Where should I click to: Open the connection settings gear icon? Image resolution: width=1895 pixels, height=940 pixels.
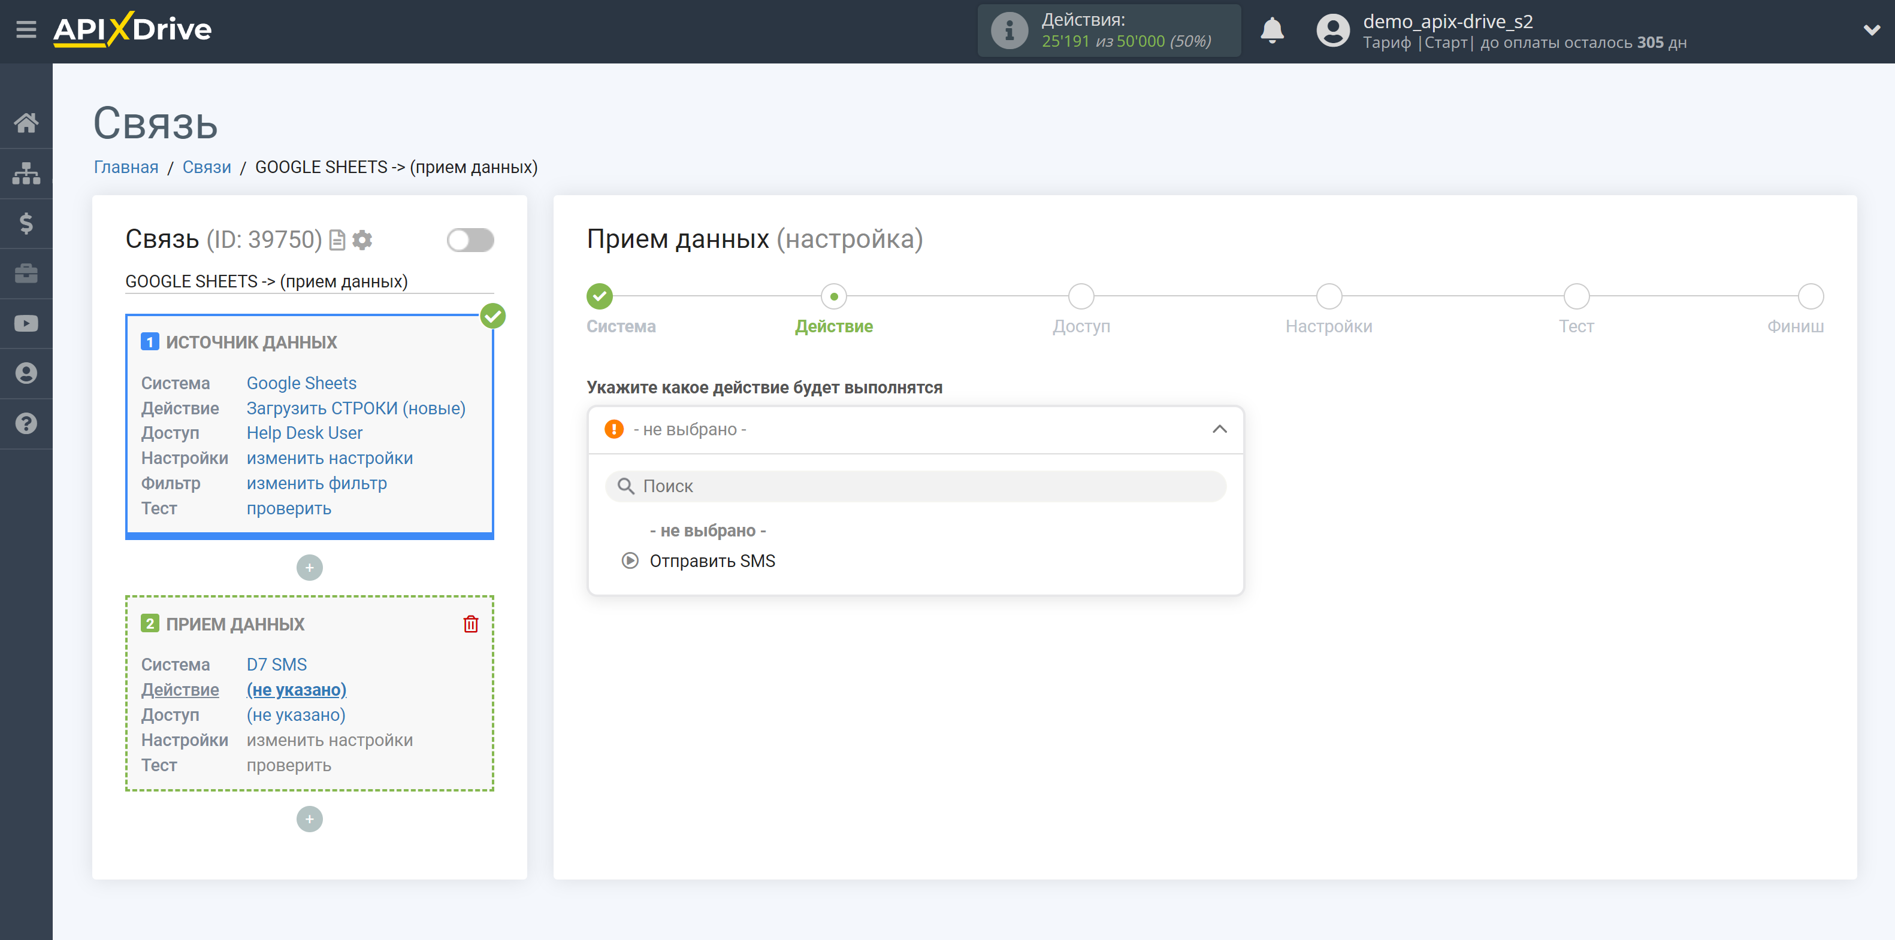[362, 240]
